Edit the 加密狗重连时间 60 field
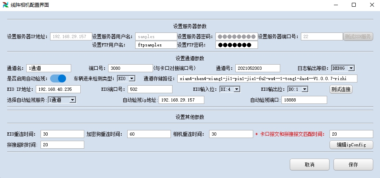The height and width of the screenshot is (178, 380). coord(149,134)
